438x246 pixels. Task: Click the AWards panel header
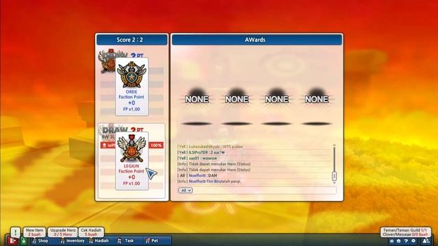click(x=257, y=40)
